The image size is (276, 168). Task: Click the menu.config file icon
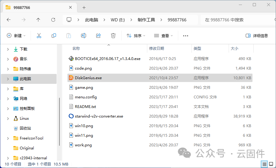(71, 97)
